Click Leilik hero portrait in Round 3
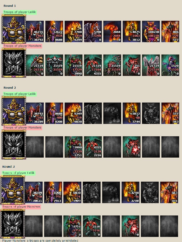Viewport: 182px width, 242px height. point(13,190)
